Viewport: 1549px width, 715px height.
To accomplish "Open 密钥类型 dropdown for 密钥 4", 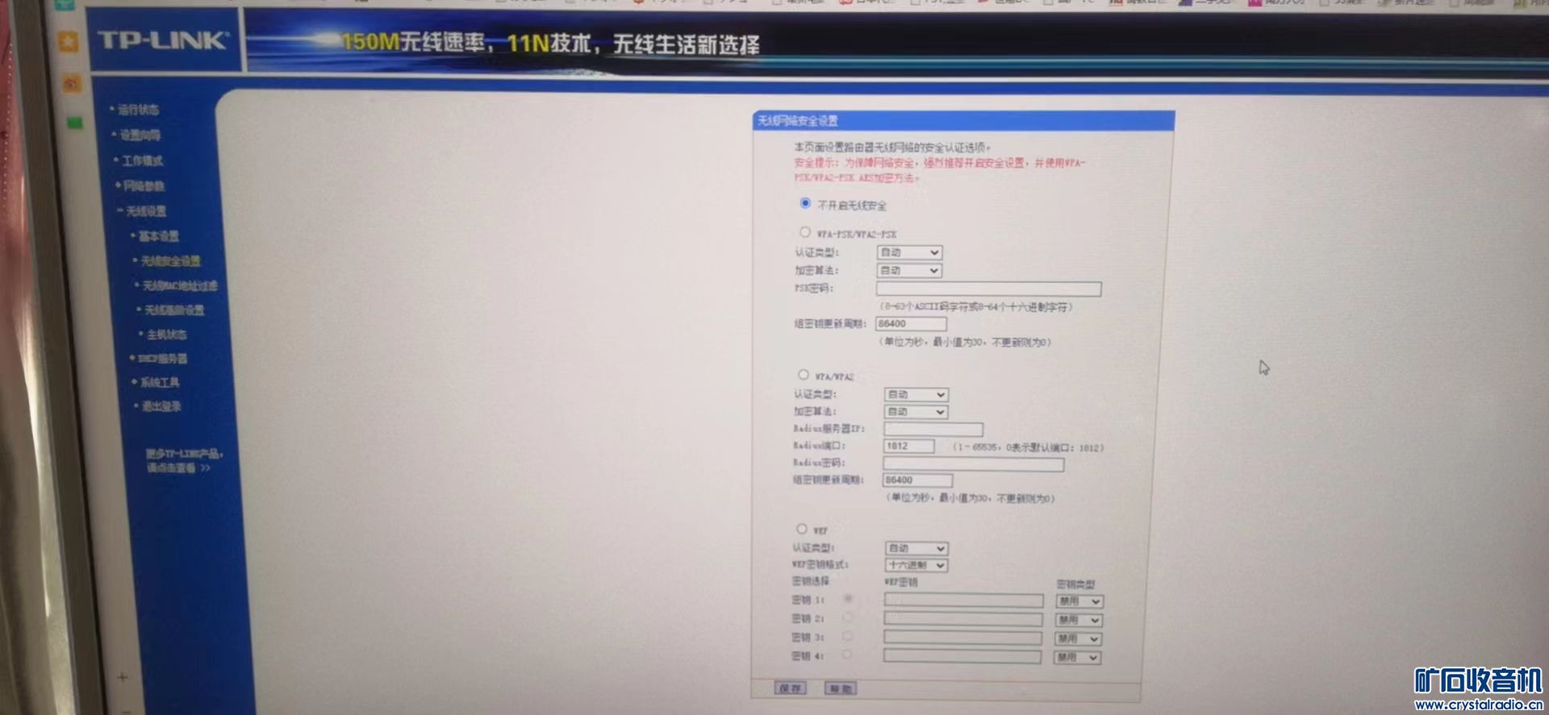I will pyautogui.click(x=1077, y=658).
